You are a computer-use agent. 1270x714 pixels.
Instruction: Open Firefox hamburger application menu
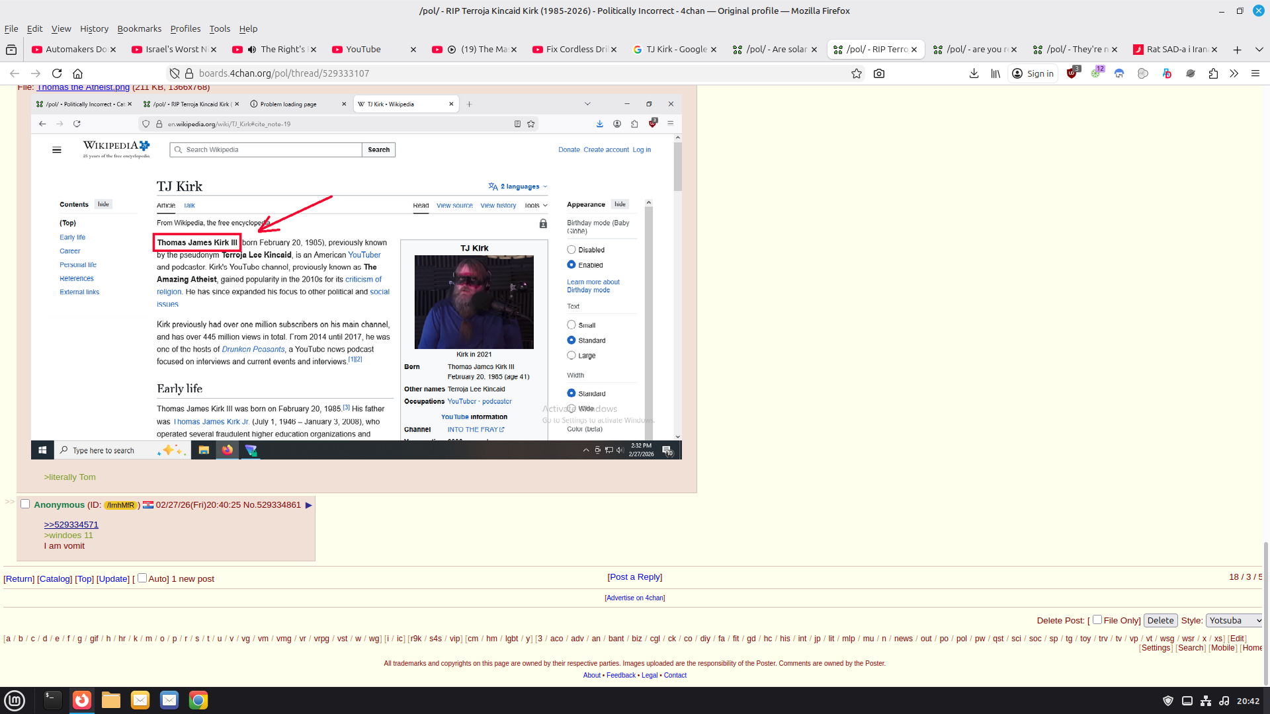(1255, 73)
